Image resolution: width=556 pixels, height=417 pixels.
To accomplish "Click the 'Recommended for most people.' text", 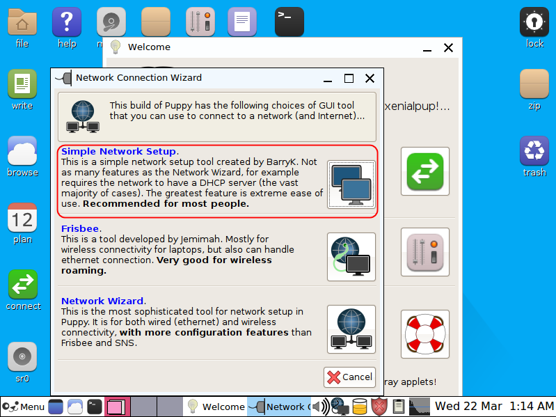I will pos(166,204).
